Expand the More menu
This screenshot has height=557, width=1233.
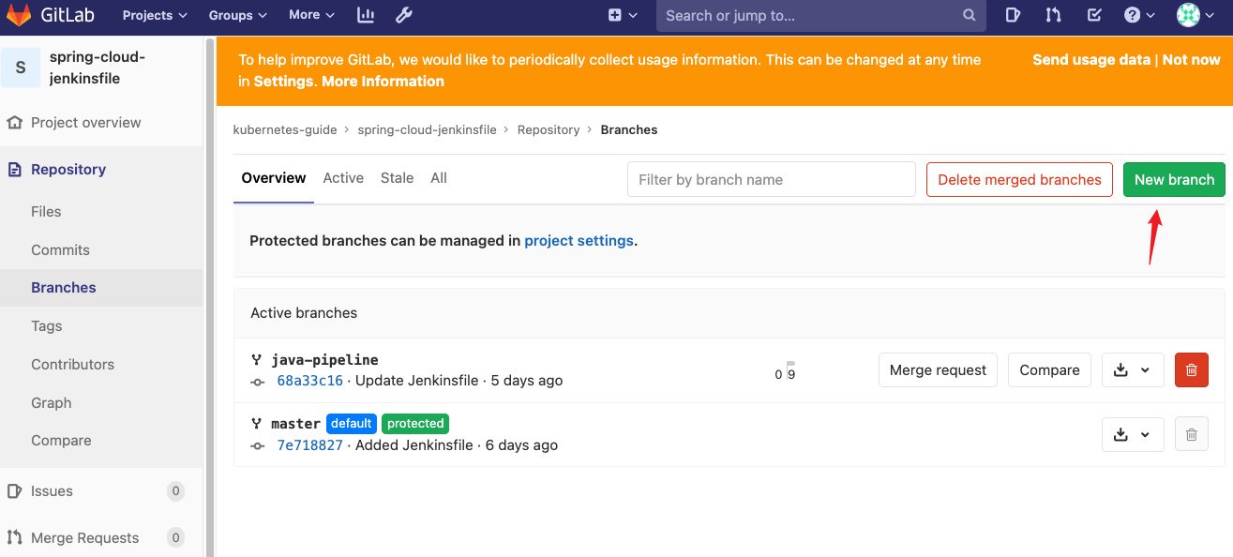pos(312,15)
